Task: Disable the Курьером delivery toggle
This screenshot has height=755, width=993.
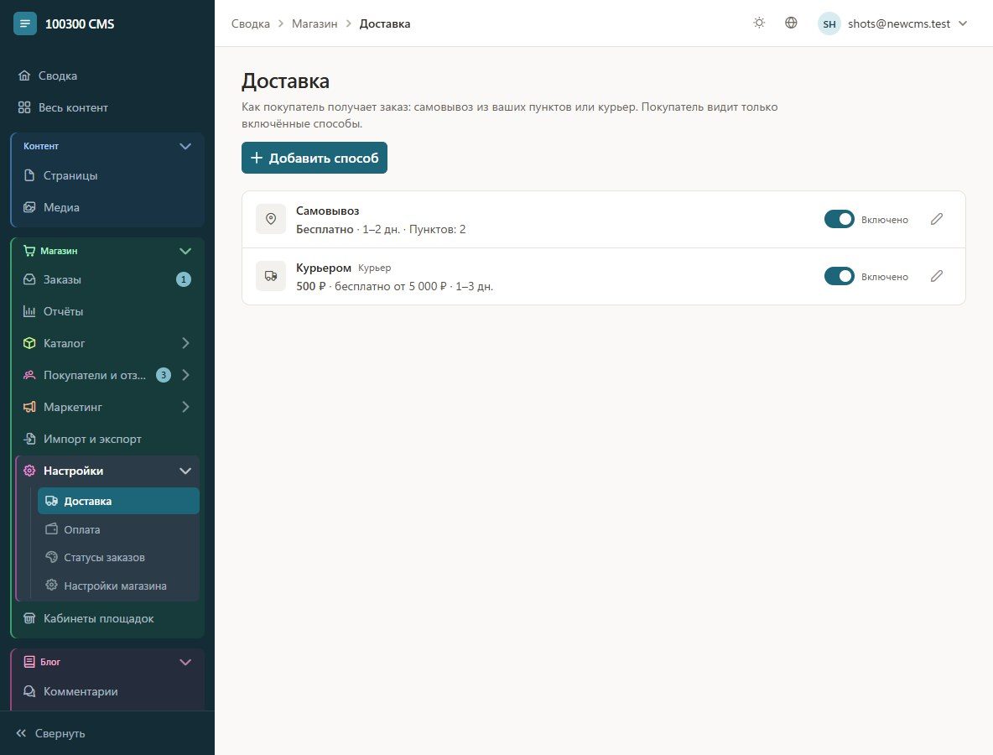Action: coord(840,276)
